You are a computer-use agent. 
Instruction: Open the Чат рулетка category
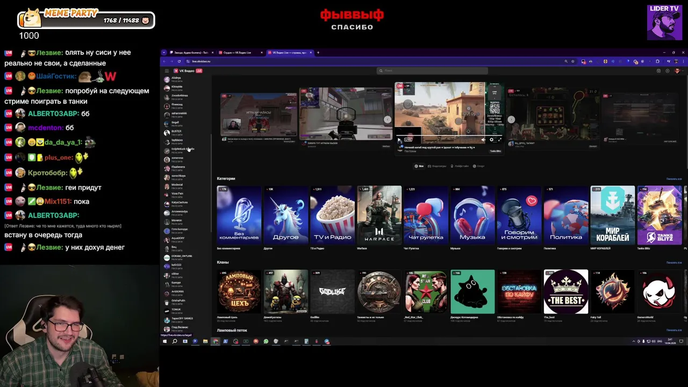(426, 215)
